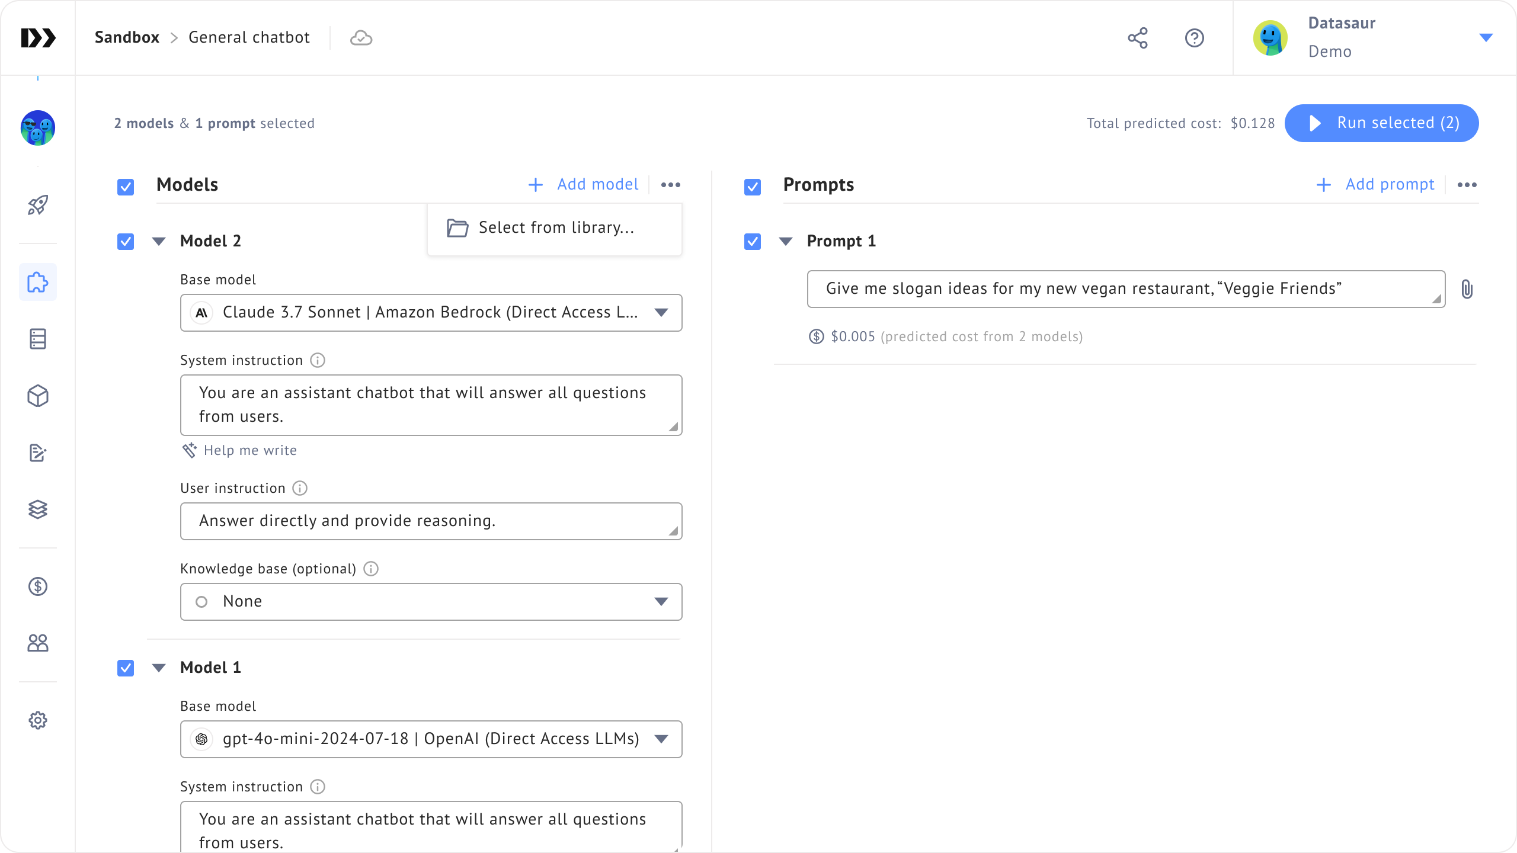The width and height of the screenshot is (1517, 853).
Task: Uncheck the Model 1 checkbox
Action: pos(126,668)
